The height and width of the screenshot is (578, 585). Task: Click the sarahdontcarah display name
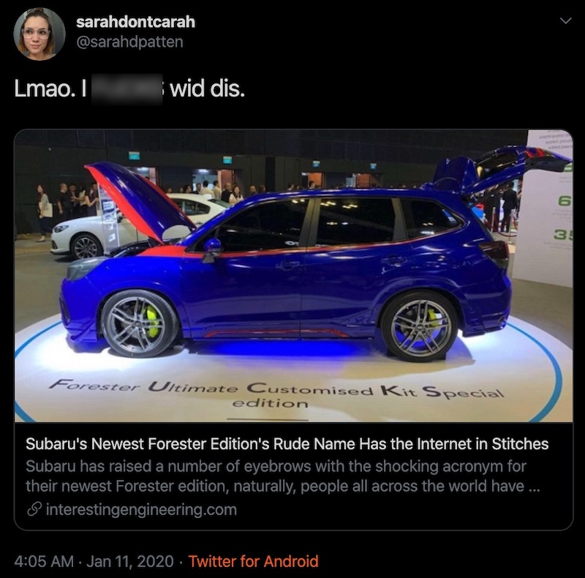(135, 22)
